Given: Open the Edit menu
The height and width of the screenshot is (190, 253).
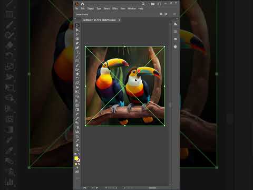Looking at the screenshot, I should point(83,8).
